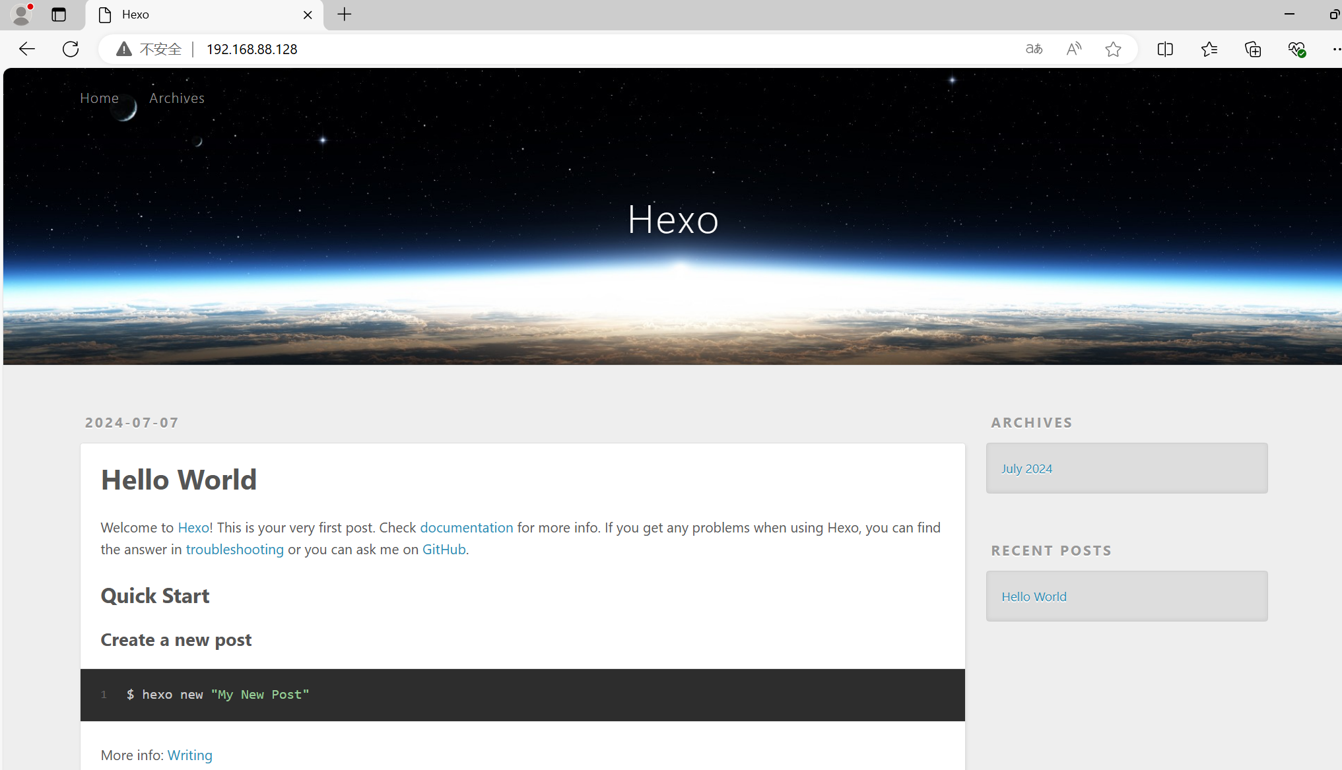Screen dimensions: 1342x770
Task: Go to Home in site navigation
Action: point(99,98)
